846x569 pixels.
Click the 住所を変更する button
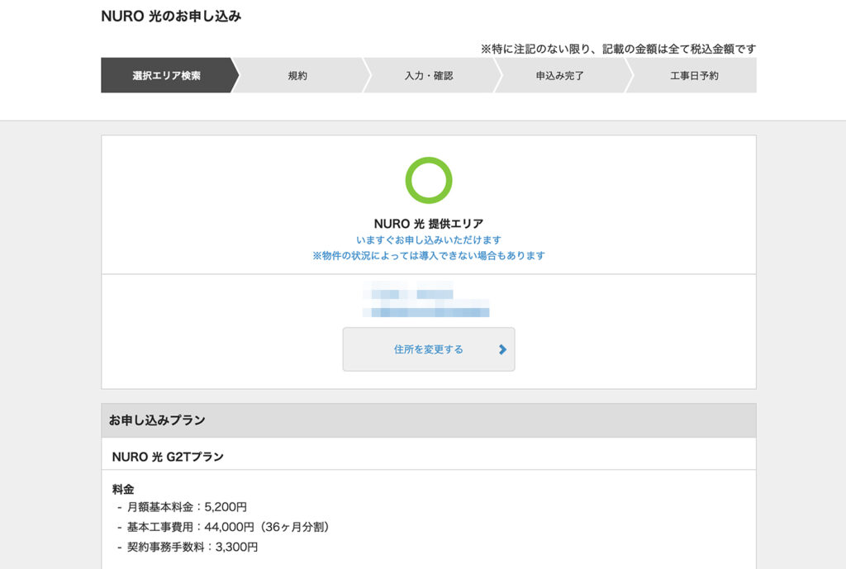click(x=429, y=349)
